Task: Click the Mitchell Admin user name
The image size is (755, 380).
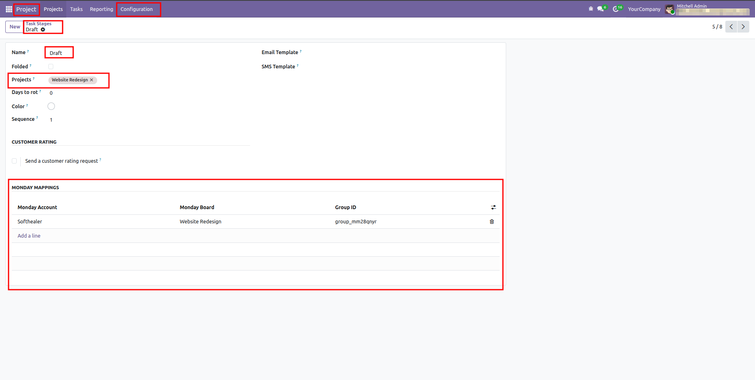Action: pos(692,6)
